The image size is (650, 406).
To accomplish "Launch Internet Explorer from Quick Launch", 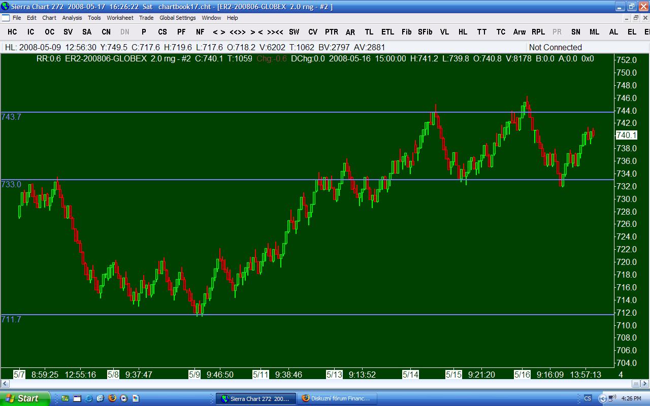I will click(x=89, y=398).
